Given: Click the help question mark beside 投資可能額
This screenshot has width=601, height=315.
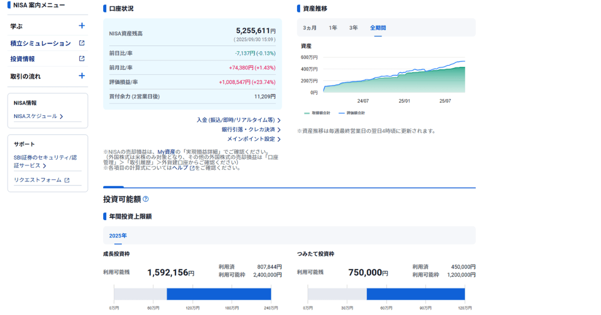Looking at the screenshot, I should 146,199.
